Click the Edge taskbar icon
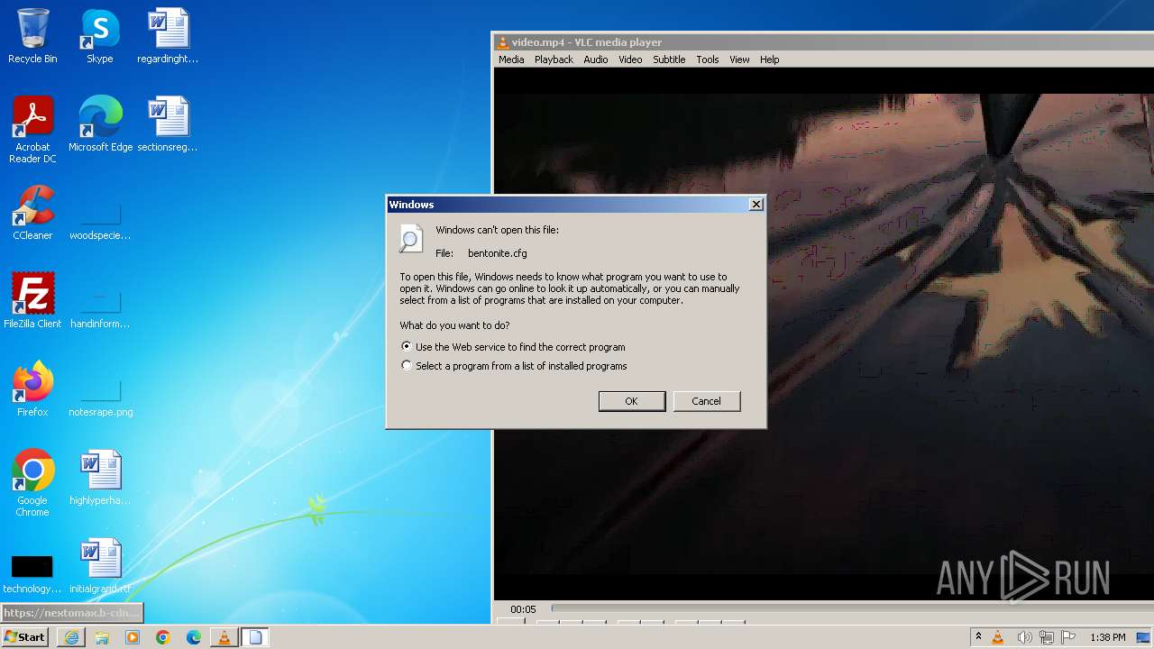Image resolution: width=1154 pixels, height=649 pixels. (x=194, y=637)
